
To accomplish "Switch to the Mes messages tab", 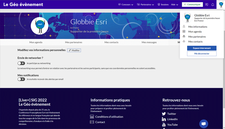I will point(149,42).
